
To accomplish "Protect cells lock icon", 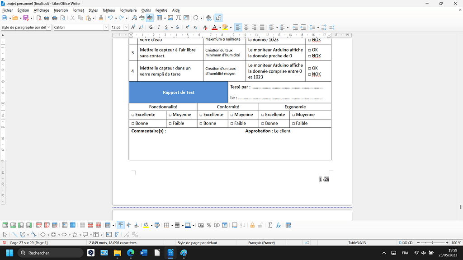I will pos(252,225).
